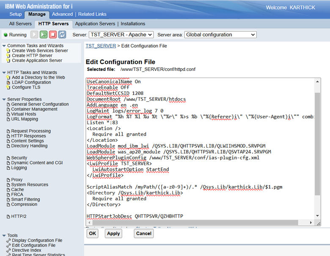Restart the server with the refresh icon
The height and width of the screenshot is (256, 330).
click(x=62, y=35)
